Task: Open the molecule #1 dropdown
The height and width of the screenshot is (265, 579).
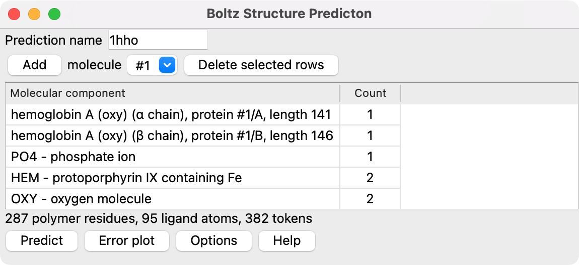Action: click(x=152, y=65)
